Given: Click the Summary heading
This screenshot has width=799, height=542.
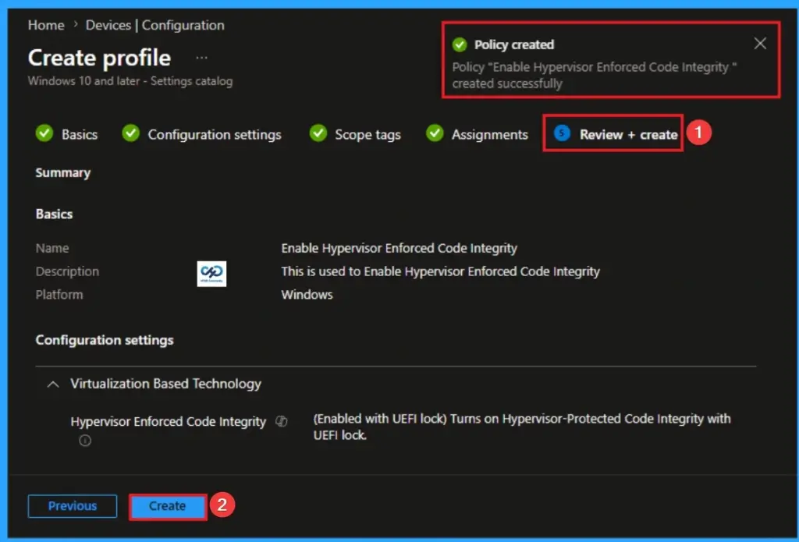Looking at the screenshot, I should (x=63, y=173).
